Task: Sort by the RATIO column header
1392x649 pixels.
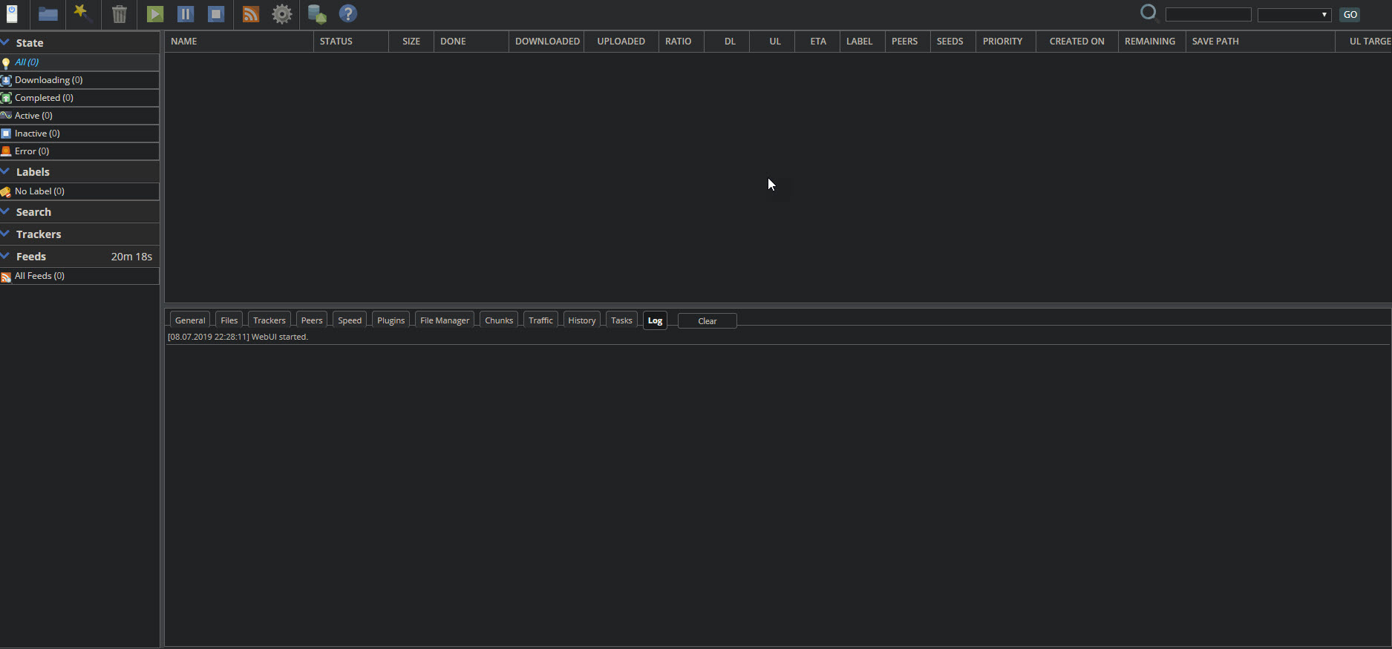Action: pos(682,42)
